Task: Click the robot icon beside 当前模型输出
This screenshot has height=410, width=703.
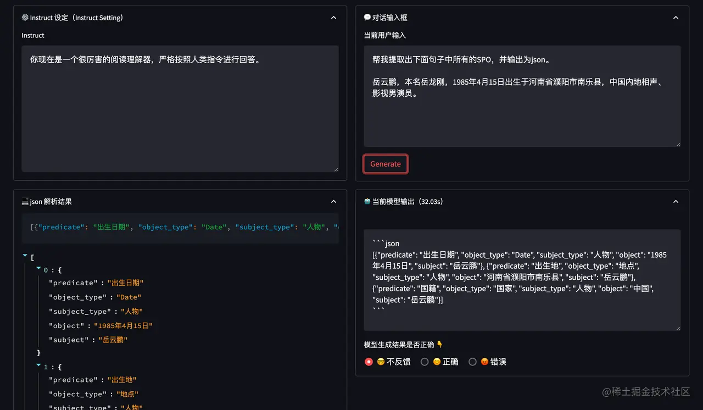Action: point(367,202)
